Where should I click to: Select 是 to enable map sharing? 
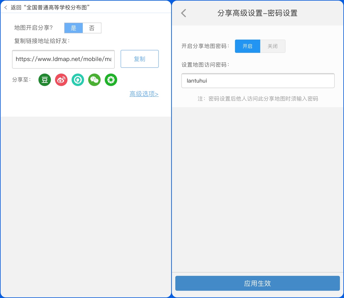point(74,28)
